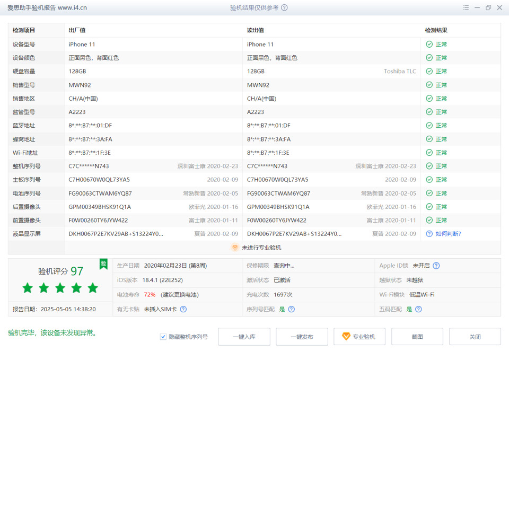The image size is (509, 509).
Task: Click green check icon in 整机序列号 row
Action: [429, 166]
